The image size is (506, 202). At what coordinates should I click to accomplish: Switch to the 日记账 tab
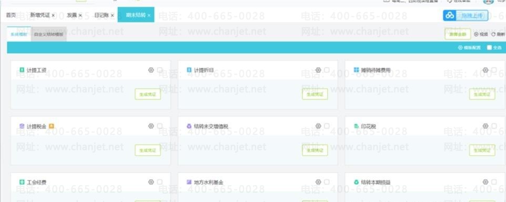(102, 15)
